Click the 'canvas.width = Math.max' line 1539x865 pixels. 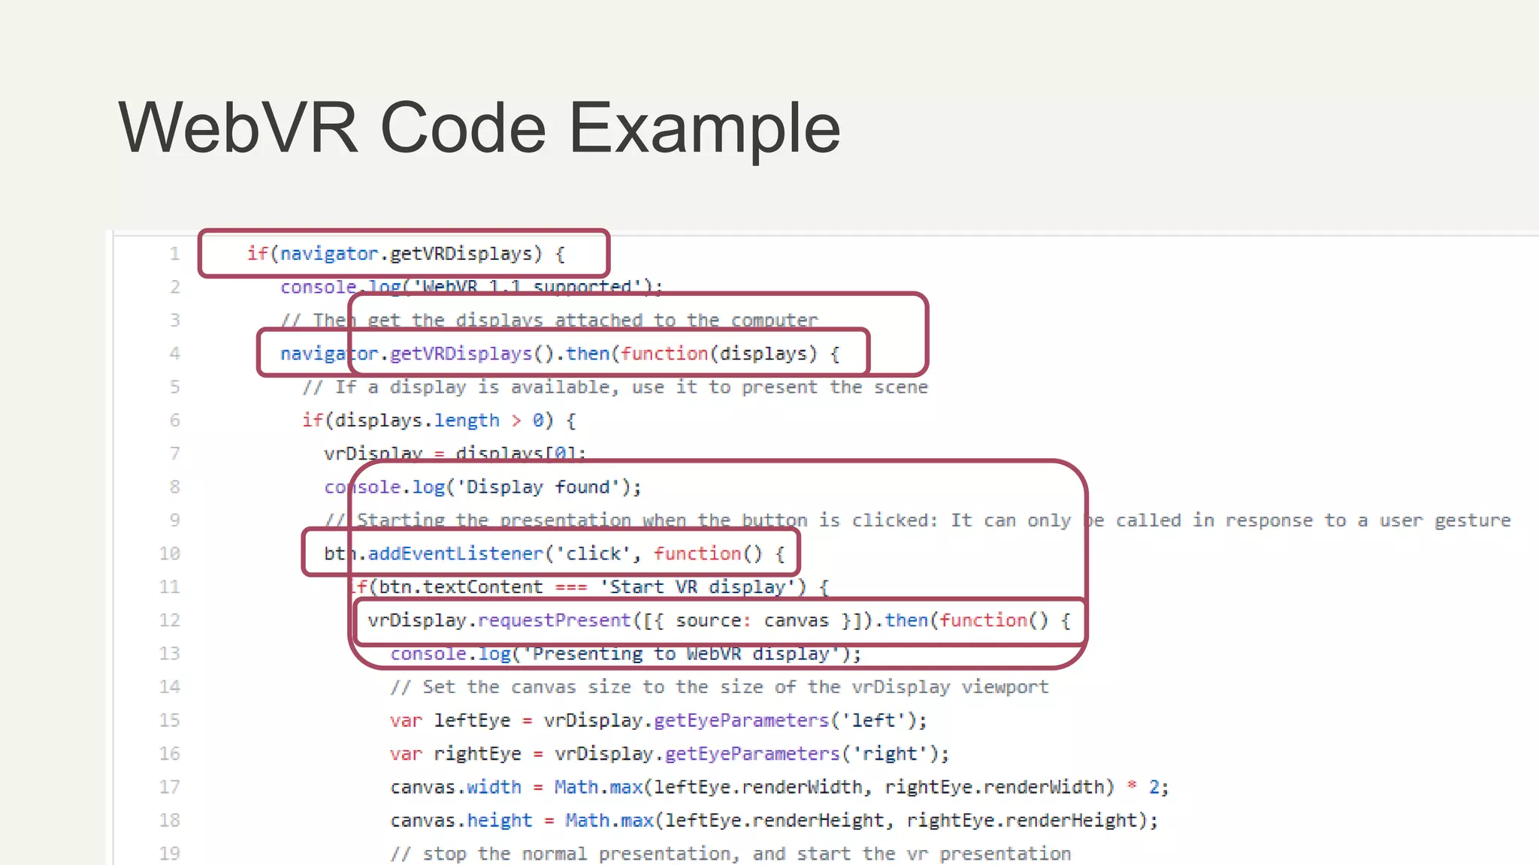click(x=780, y=787)
